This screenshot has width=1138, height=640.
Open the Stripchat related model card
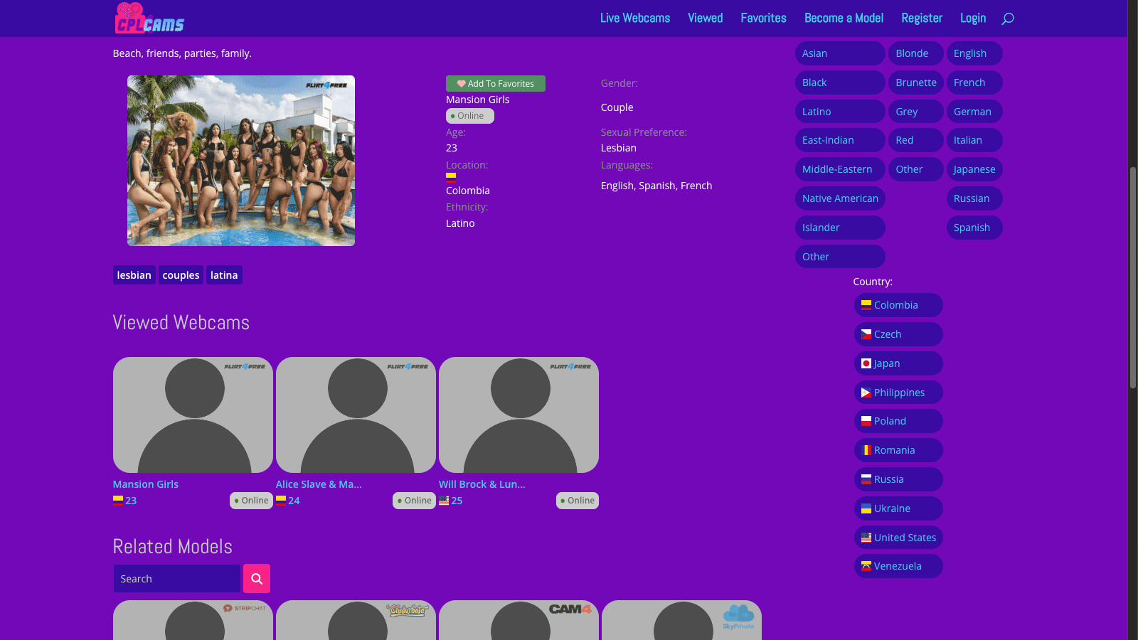(x=193, y=620)
